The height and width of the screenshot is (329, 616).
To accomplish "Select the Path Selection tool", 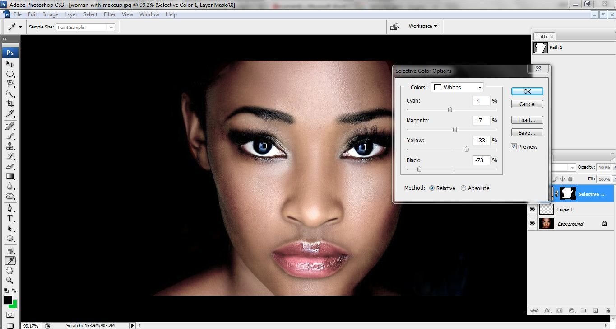I will (x=10, y=228).
